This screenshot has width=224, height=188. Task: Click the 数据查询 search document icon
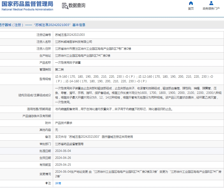coord(65,6)
